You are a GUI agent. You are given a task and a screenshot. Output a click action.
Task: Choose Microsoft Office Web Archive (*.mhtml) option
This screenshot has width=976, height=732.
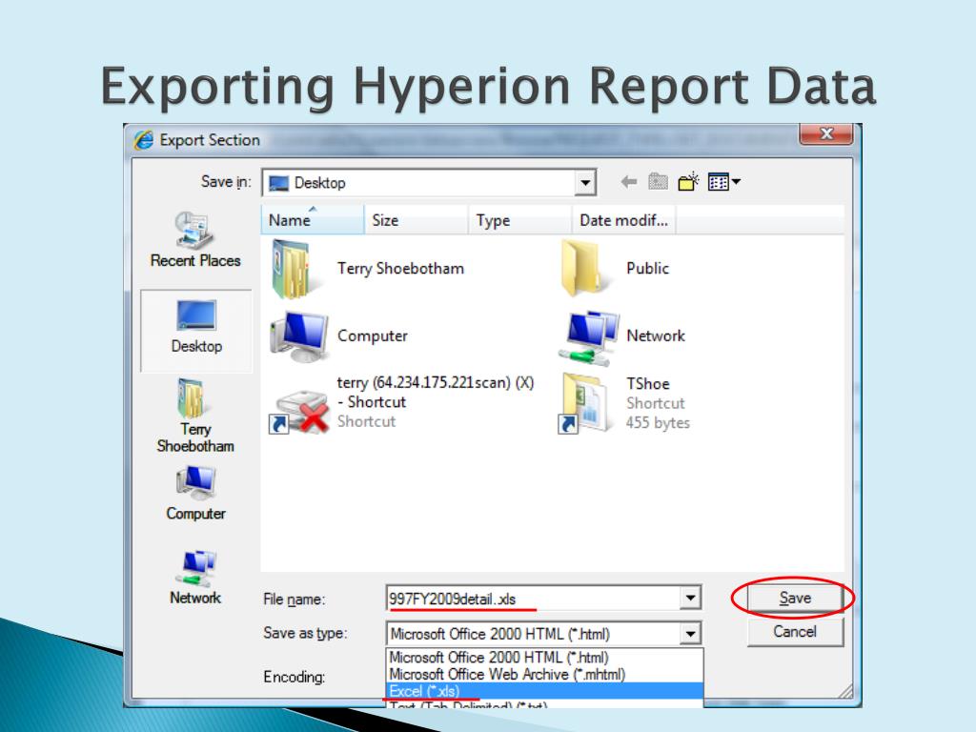544,674
